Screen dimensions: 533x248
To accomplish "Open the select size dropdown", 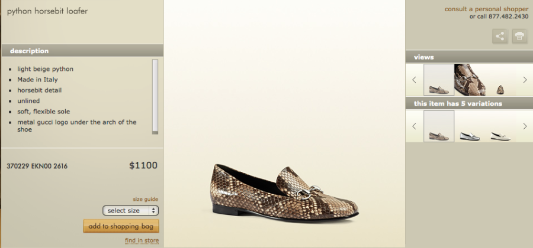I will click(131, 210).
